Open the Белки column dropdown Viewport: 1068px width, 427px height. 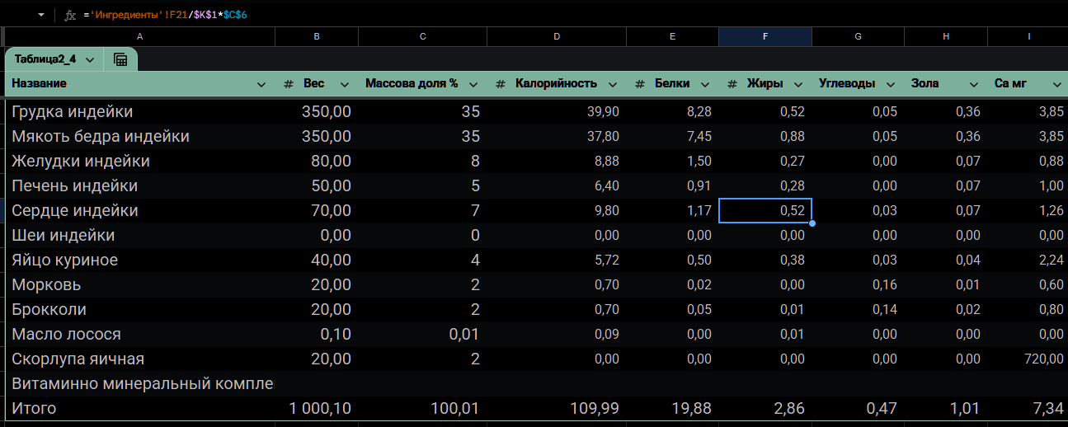coord(705,84)
